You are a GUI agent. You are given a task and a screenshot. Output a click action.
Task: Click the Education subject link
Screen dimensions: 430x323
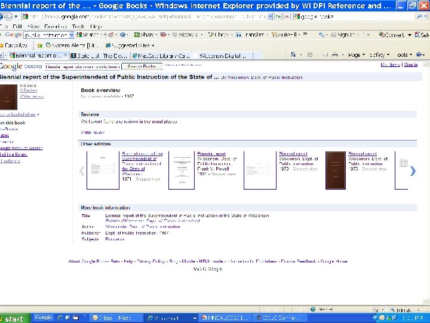coord(115,239)
